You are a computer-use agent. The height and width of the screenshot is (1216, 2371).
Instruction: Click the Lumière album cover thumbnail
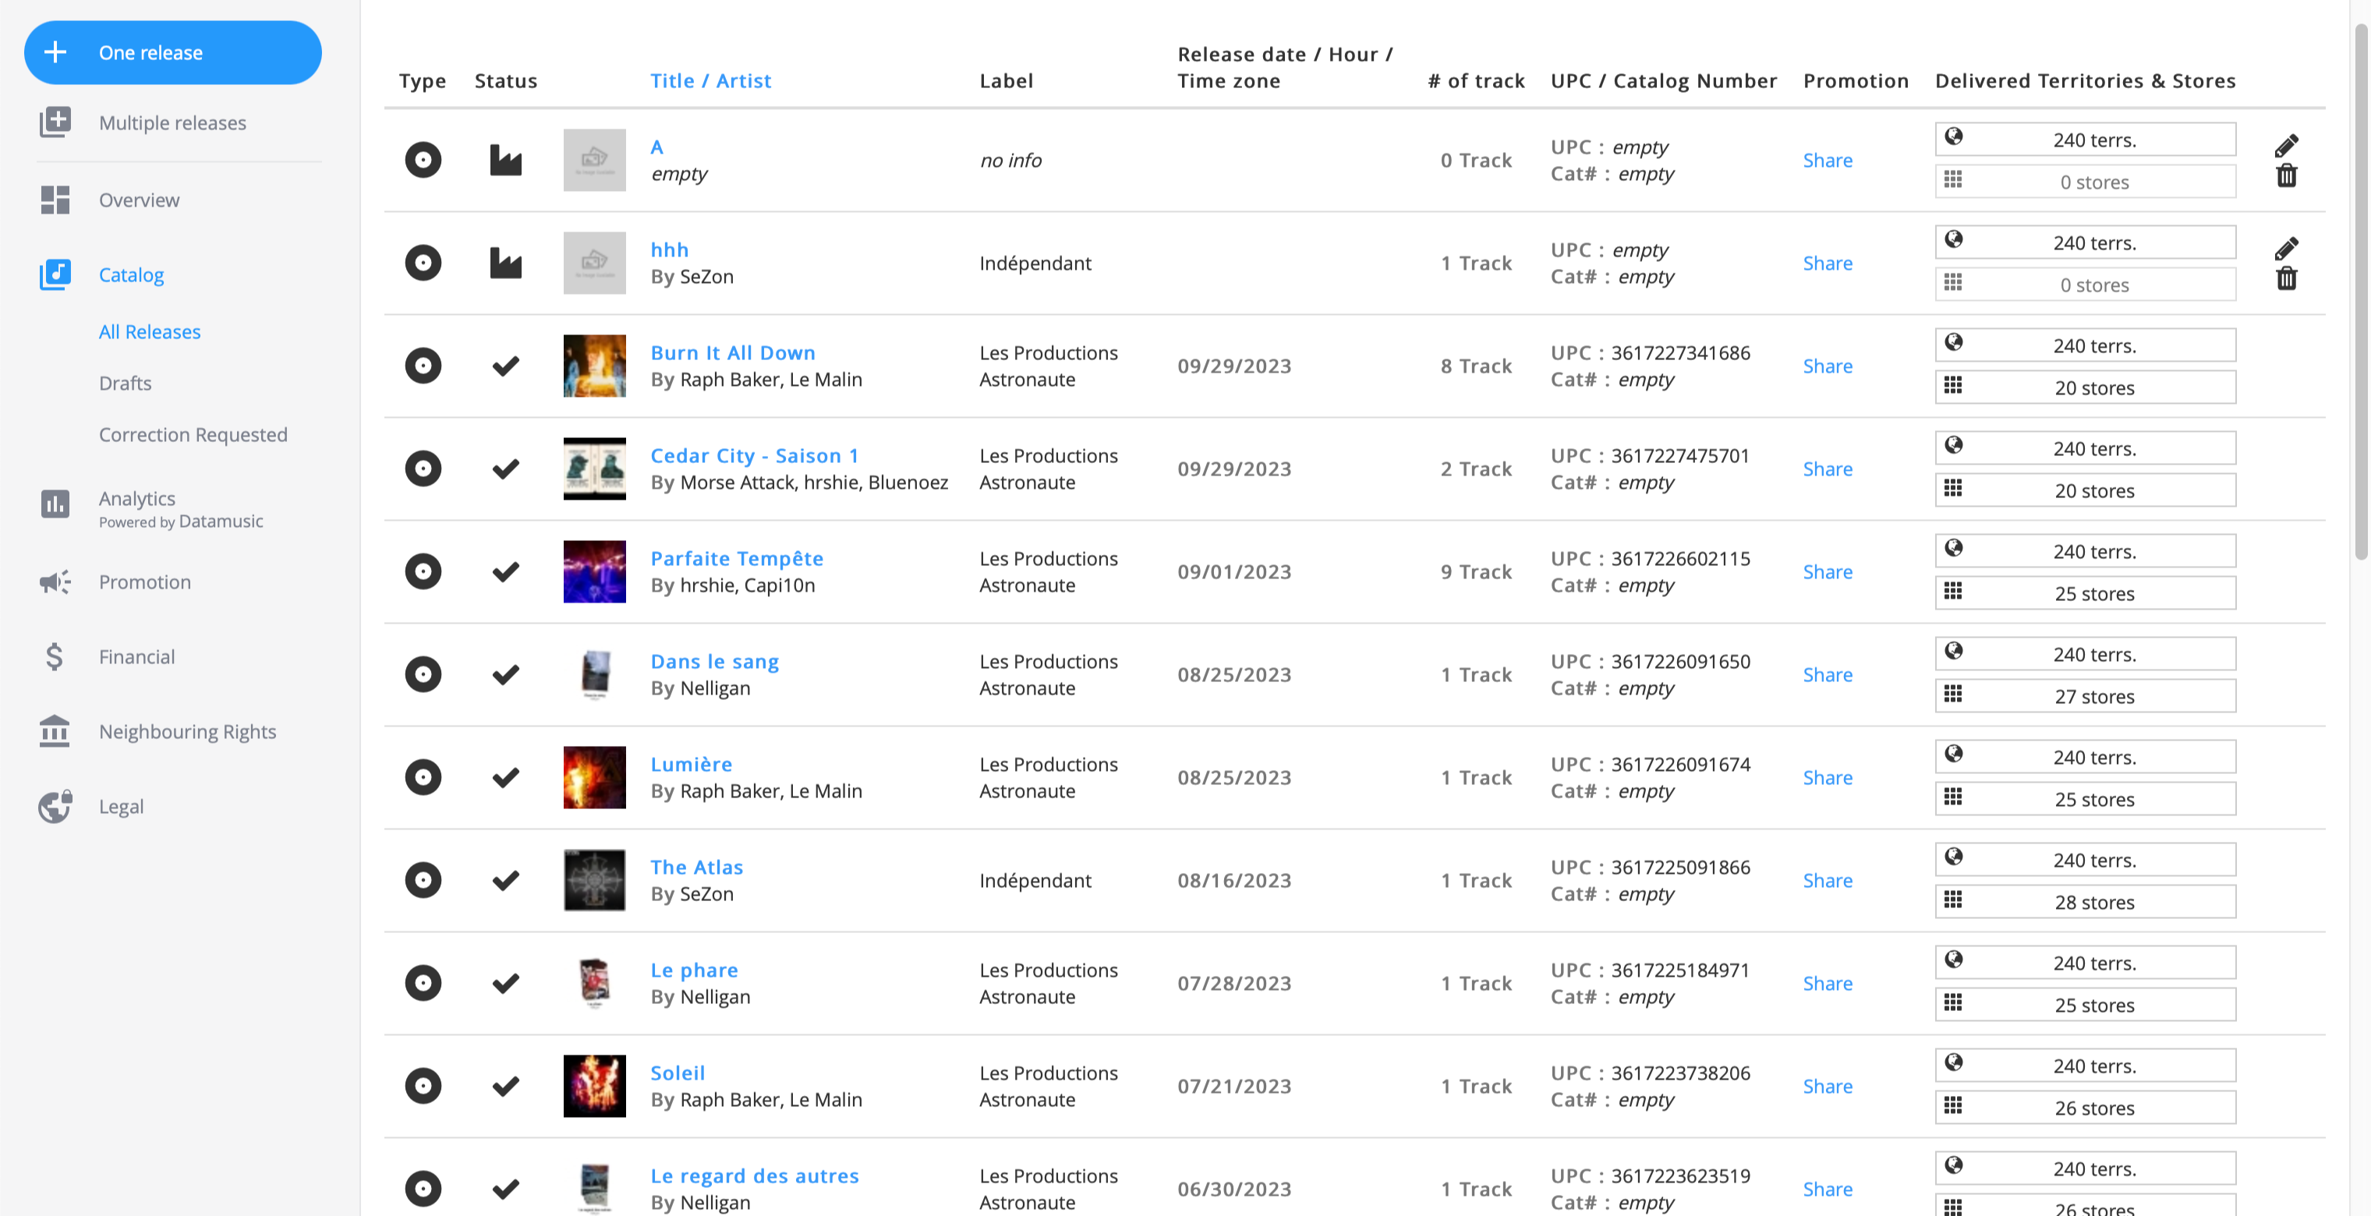tap(595, 777)
